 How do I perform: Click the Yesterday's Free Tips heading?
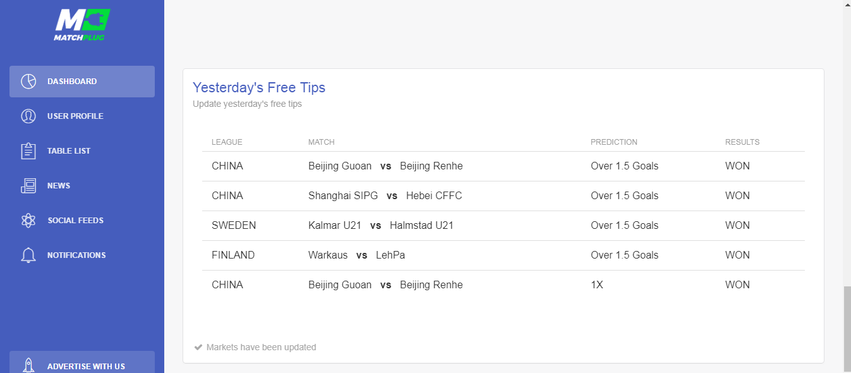pos(259,87)
